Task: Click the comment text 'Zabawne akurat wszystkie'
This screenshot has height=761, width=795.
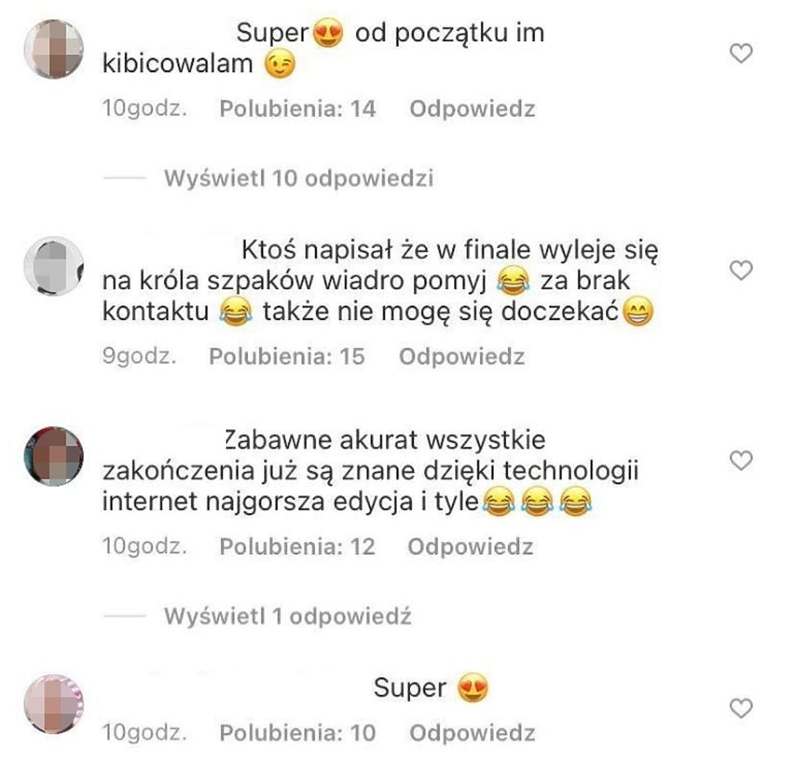Action: [385, 440]
